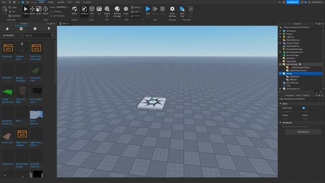The image size is (325, 183).
Task: Expand the Workspace tree node
Action: (x=280, y=30)
